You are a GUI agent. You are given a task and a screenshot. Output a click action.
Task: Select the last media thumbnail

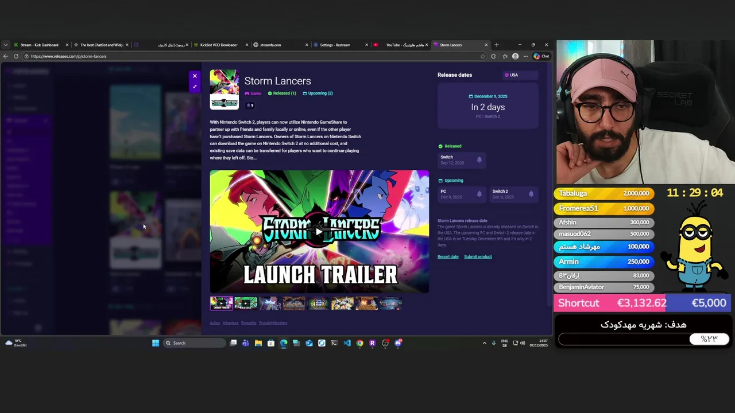(x=390, y=303)
